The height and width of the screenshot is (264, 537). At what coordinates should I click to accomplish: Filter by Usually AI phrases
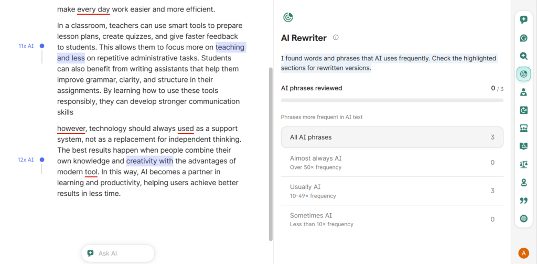pos(392,191)
